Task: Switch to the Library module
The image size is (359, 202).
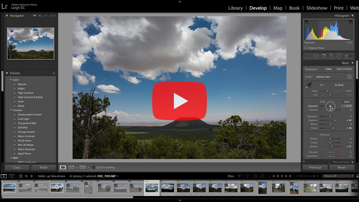Action: pyautogui.click(x=235, y=8)
